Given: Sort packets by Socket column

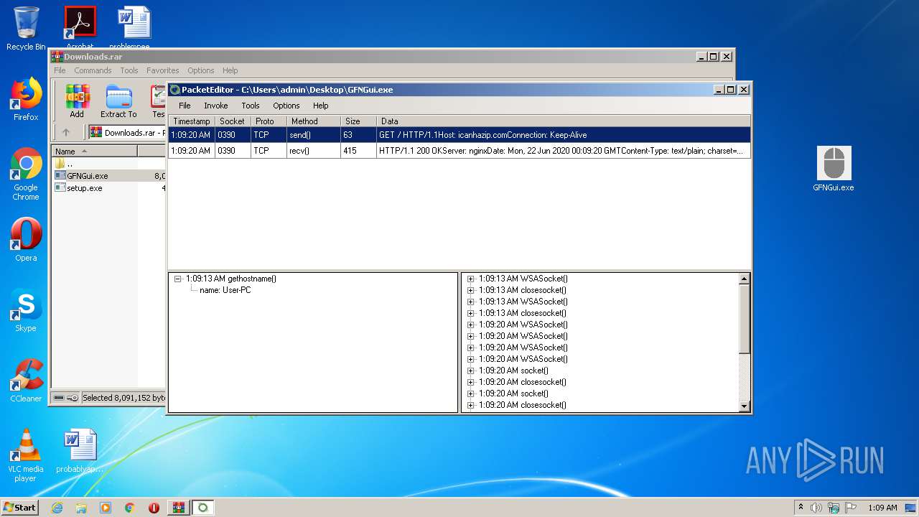Looking at the screenshot, I should [x=233, y=121].
